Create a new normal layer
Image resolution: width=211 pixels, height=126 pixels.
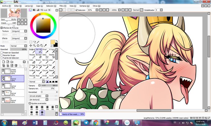pos(4,62)
